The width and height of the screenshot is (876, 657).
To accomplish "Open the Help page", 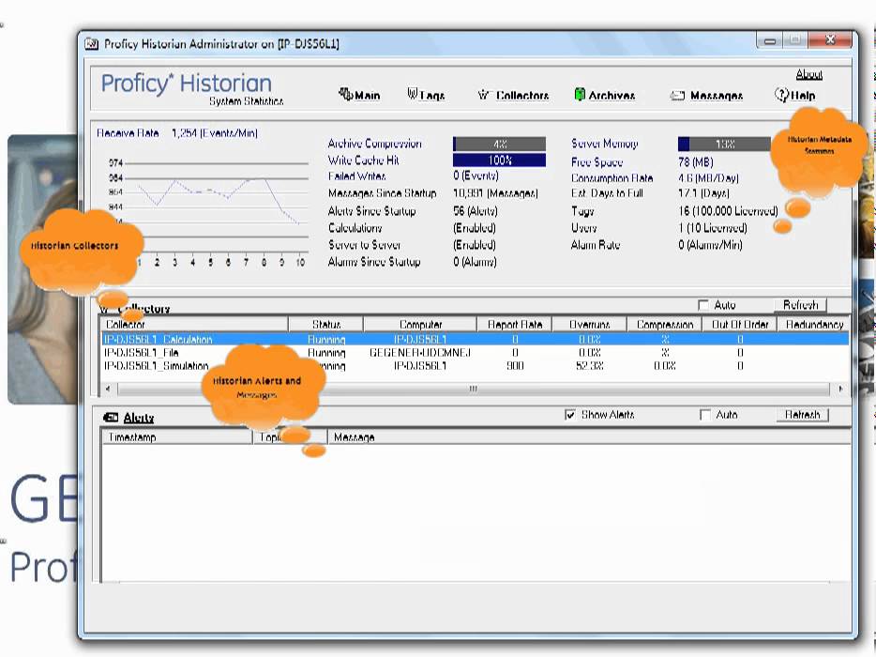I will point(803,96).
